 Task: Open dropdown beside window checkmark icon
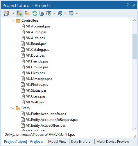pos(77,13)
